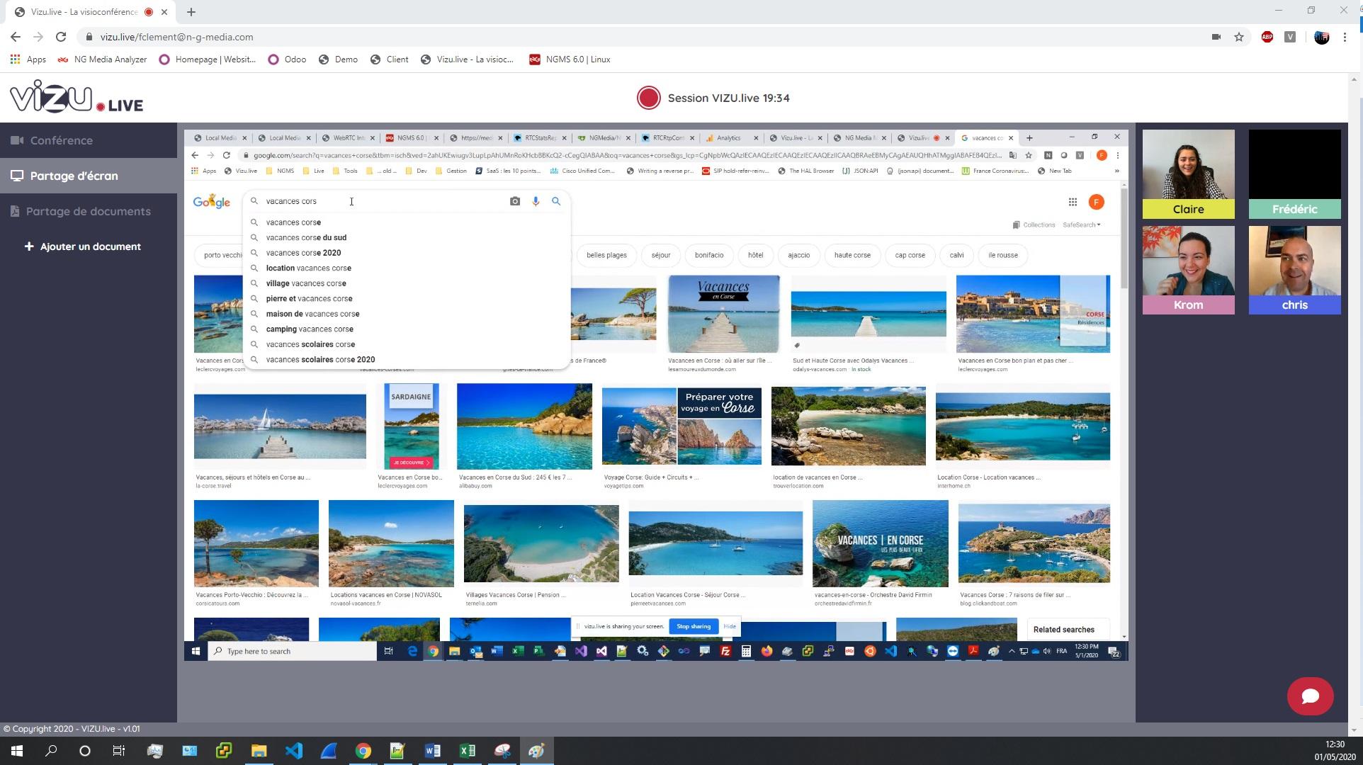Open the Demo bookmark

(x=338, y=59)
